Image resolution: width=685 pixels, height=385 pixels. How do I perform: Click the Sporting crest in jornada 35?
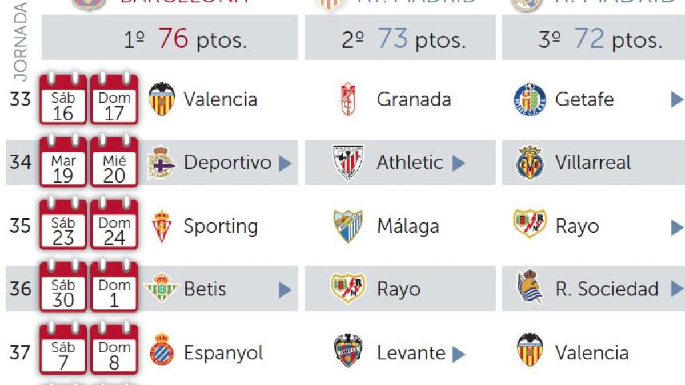coord(162,226)
